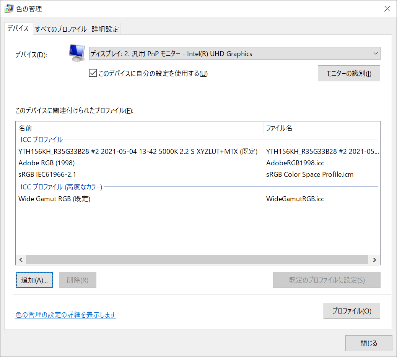The height and width of the screenshot is (357, 397).
Task: Select the Adobe RGB (1998) profile
Action: pyautogui.click(x=47, y=163)
